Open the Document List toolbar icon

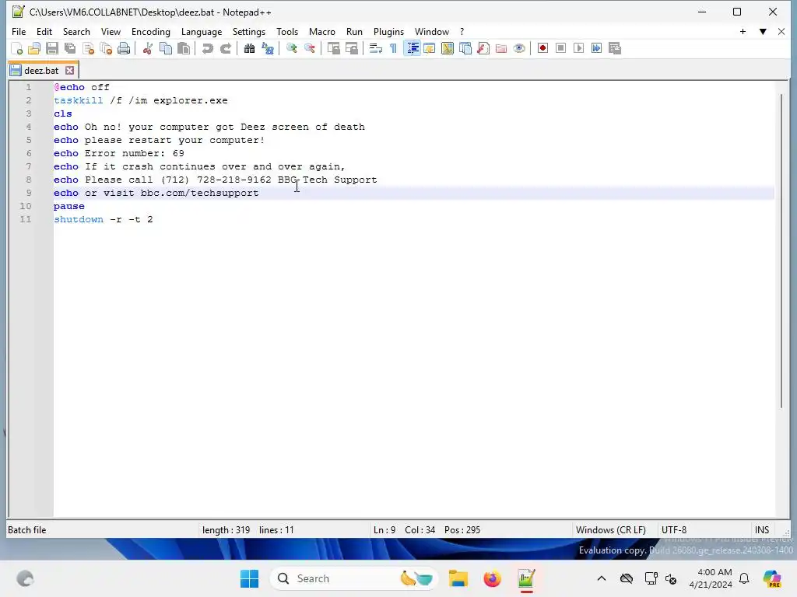coord(465,48)
